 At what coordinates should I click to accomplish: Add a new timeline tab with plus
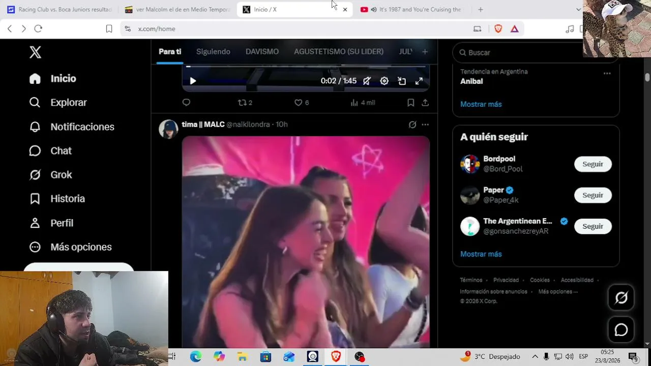425,52
